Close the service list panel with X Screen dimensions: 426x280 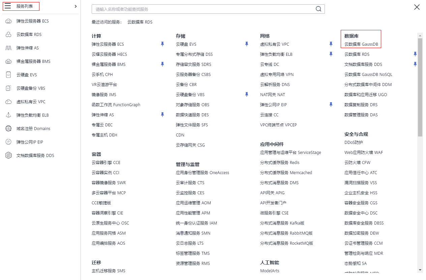click(417, 7)
